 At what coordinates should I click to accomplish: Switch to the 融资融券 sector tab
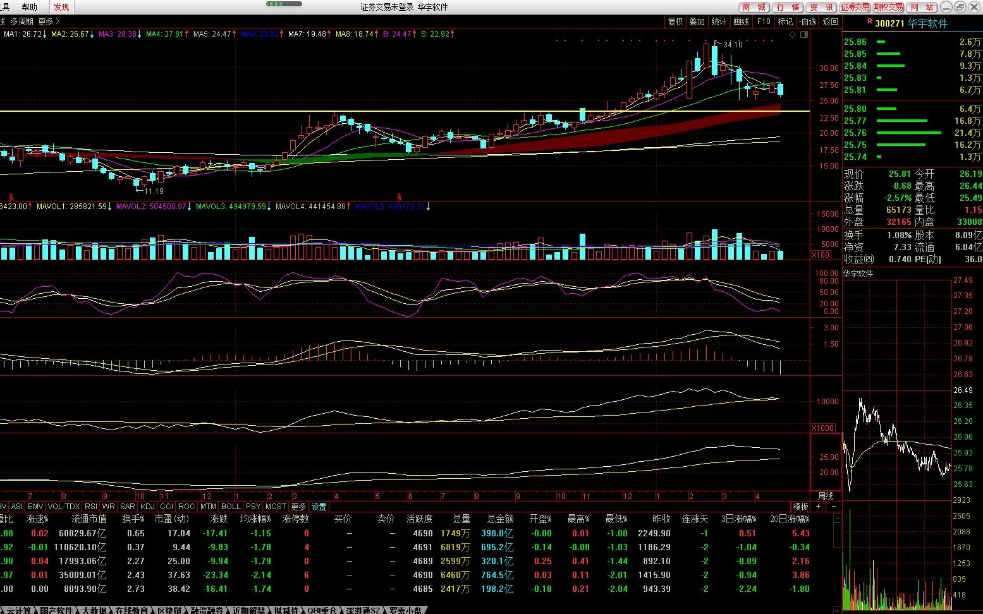(208, 610)
